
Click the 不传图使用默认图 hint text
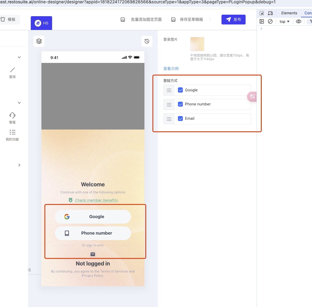220,57
